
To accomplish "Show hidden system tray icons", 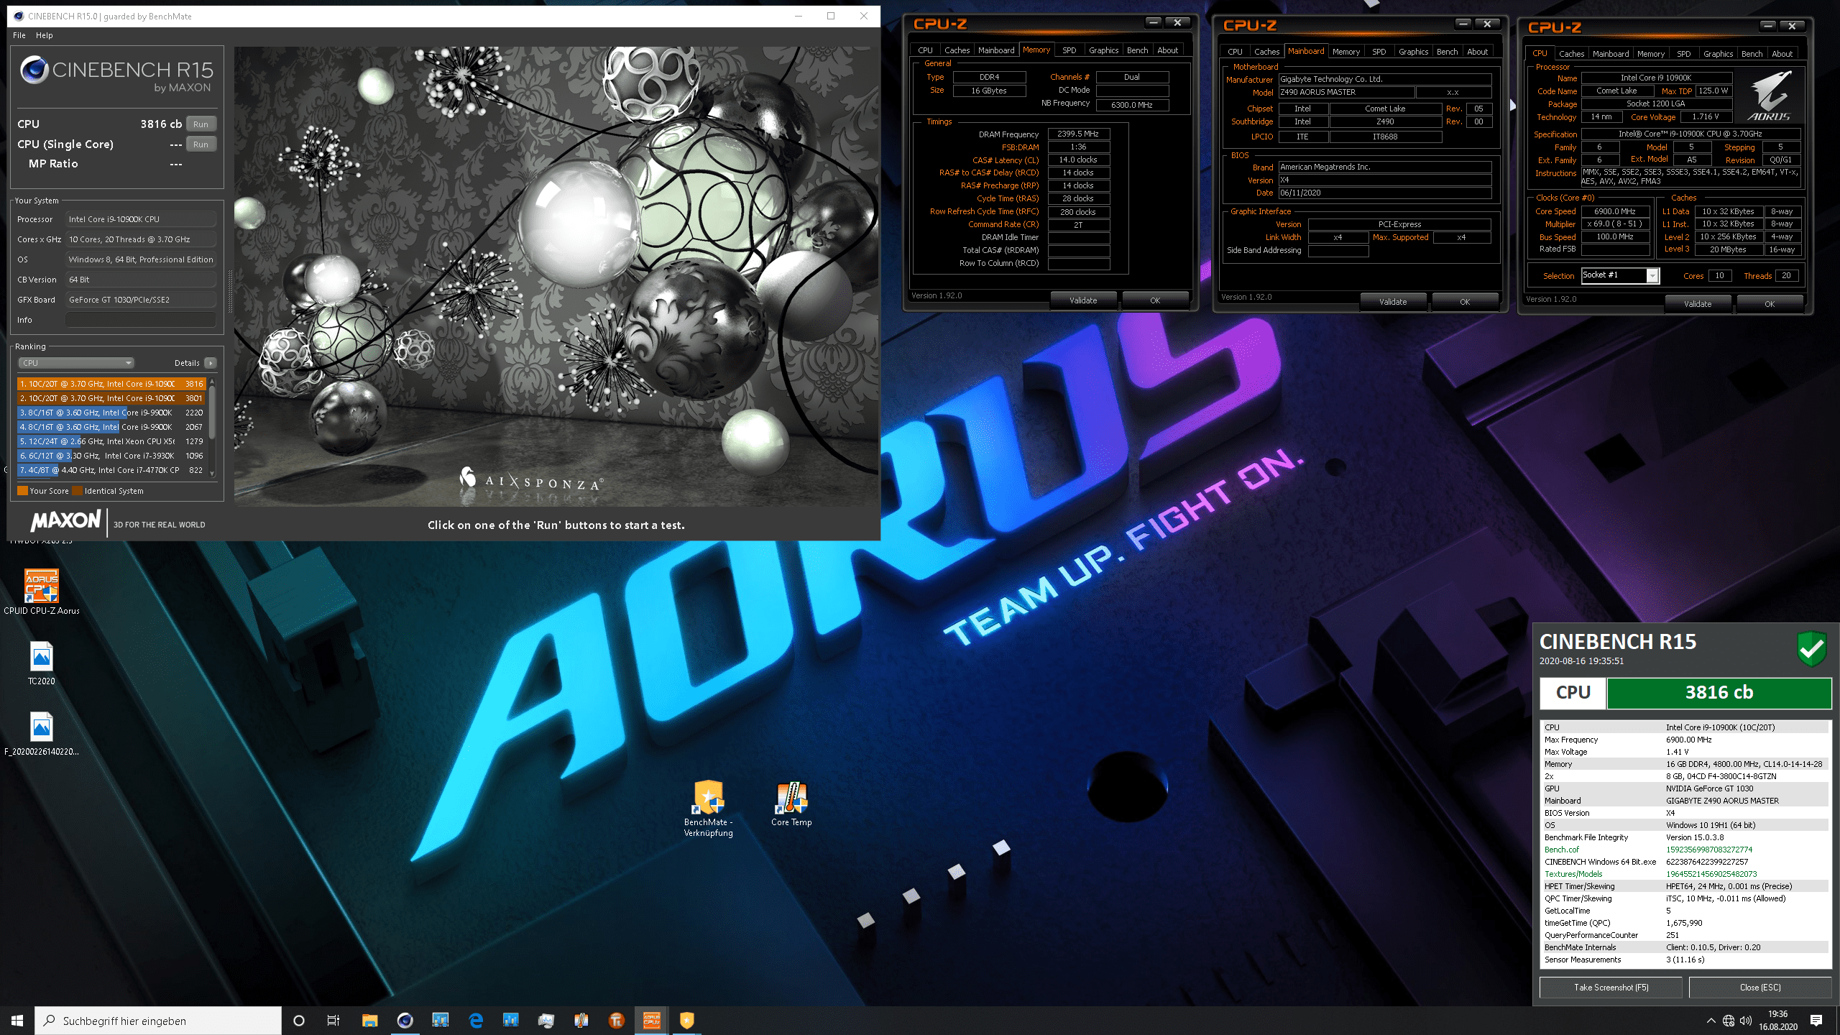I will click(x=1711, y=1021).
